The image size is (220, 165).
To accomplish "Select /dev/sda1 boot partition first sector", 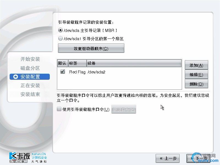I will point(61,38).
